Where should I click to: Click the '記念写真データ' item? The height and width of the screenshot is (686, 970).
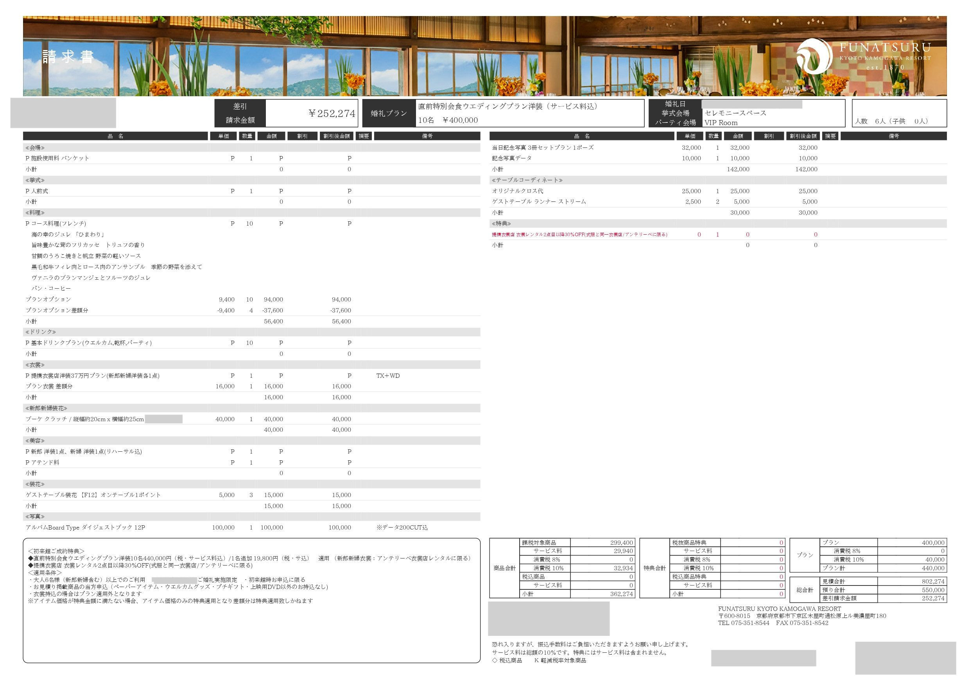pyautogui.click(x=512, y=158)
